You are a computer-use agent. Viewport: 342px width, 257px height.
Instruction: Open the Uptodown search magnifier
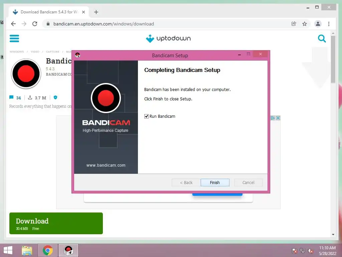point(322,38)
